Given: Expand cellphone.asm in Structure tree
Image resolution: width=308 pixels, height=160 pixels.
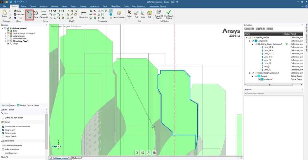Looking at the screenshot, I should tap(5, 36).
